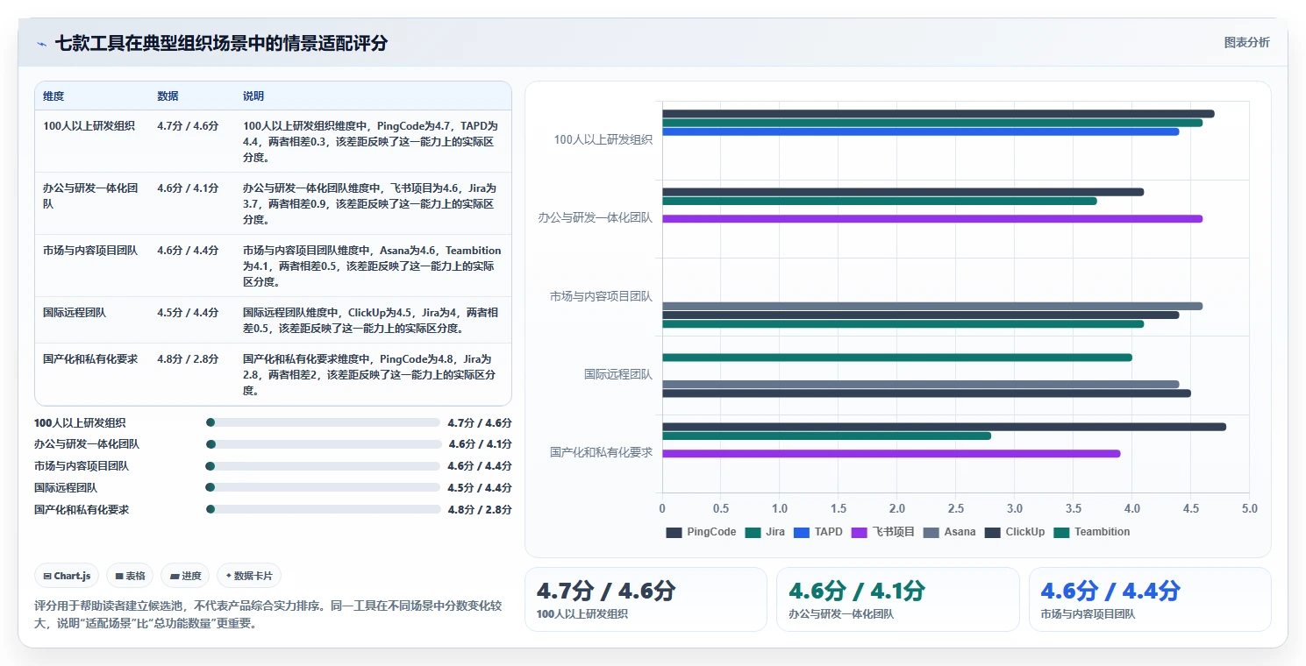Viewport: 1306px width, 666px height.
Task: Click chart axis label 市场与内容项目团队
Action: [x=602, y=296]
